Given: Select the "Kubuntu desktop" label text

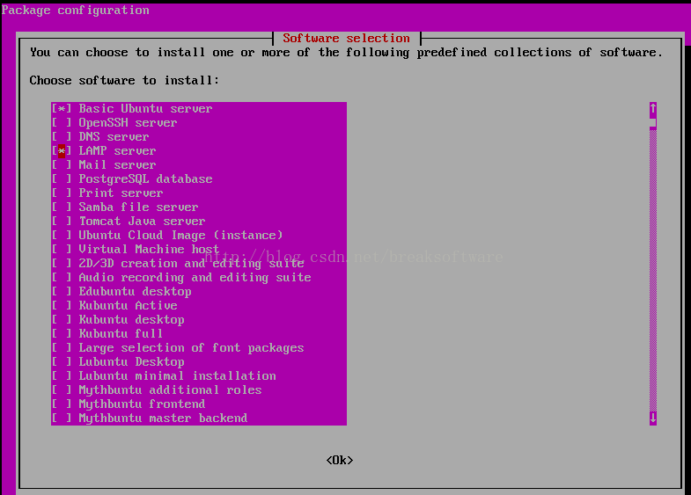Looking at the screenshot, I should [131, 320].
